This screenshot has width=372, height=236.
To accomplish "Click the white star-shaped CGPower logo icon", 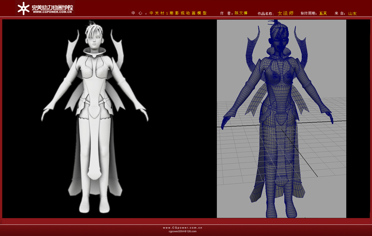I will (x=24, y=8).
